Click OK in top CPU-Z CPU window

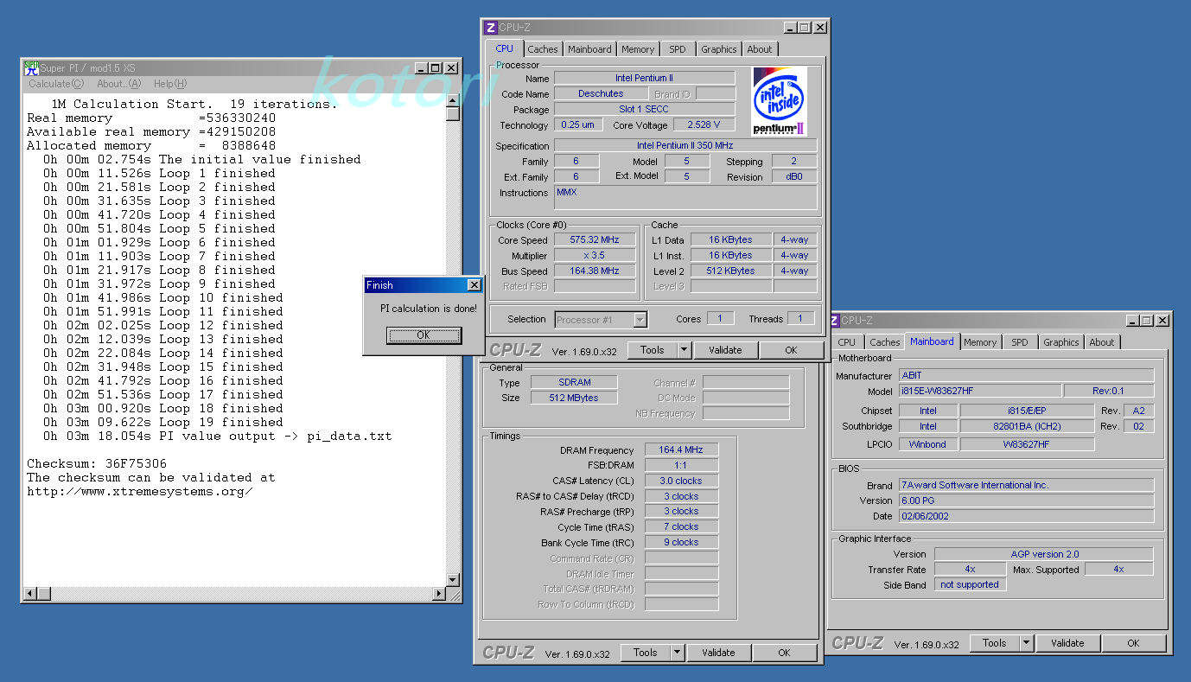click(791, 350)
